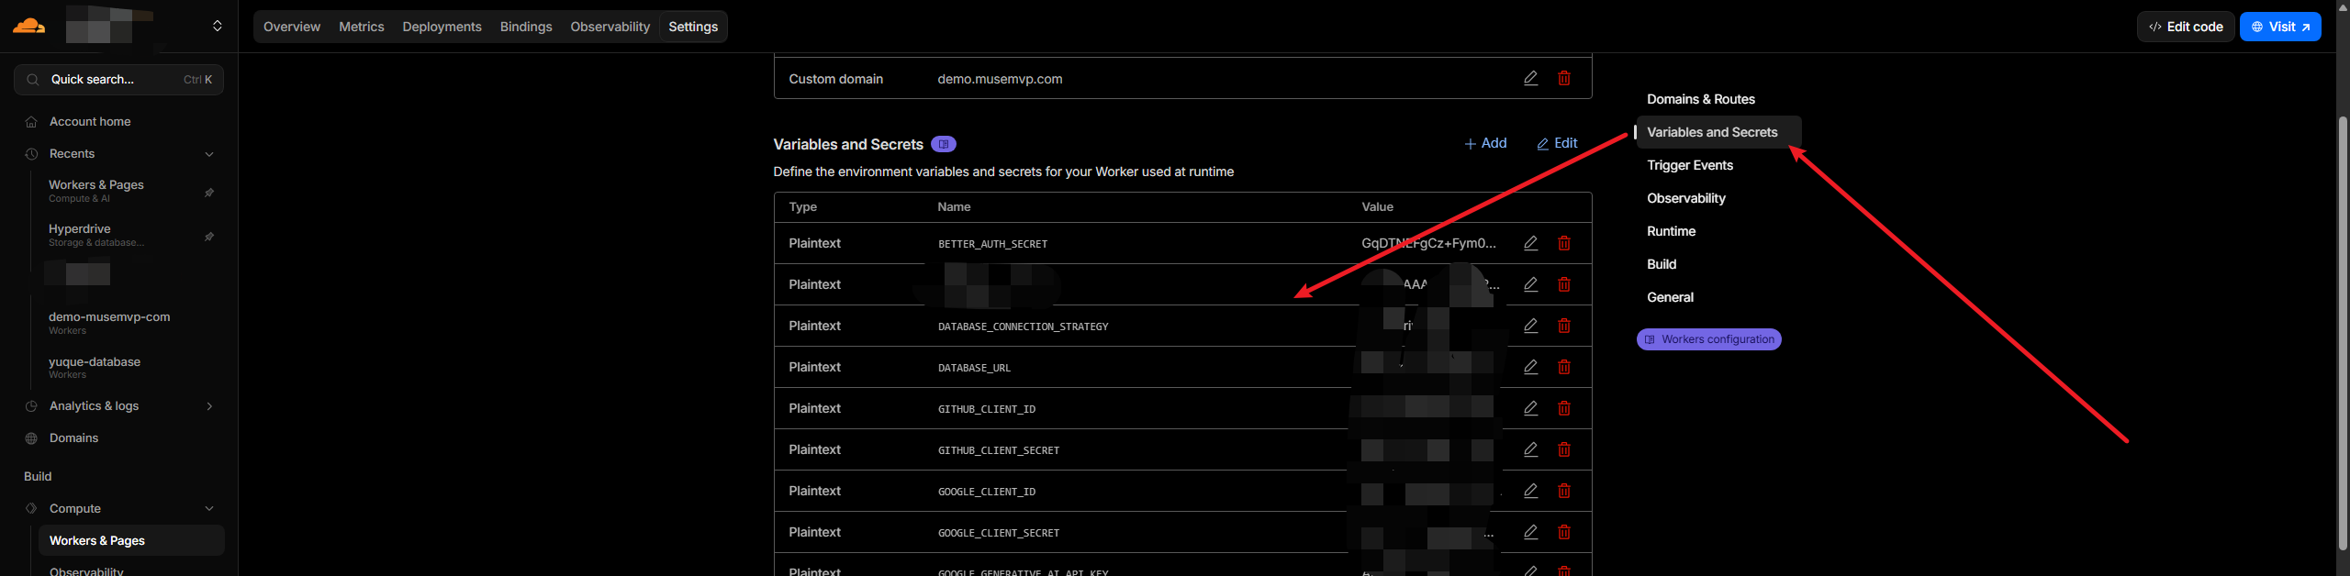Open the Workers configuration link
The width and height of the screenshot is (2350, 576).
1708,340
